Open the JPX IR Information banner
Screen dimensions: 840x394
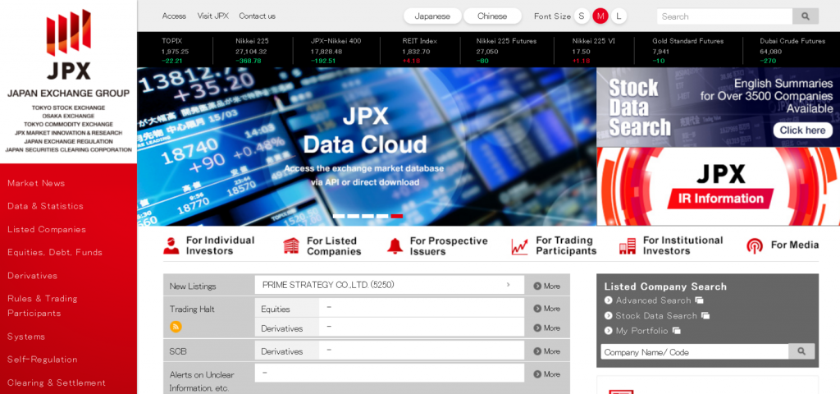click(x=718, y=186)
